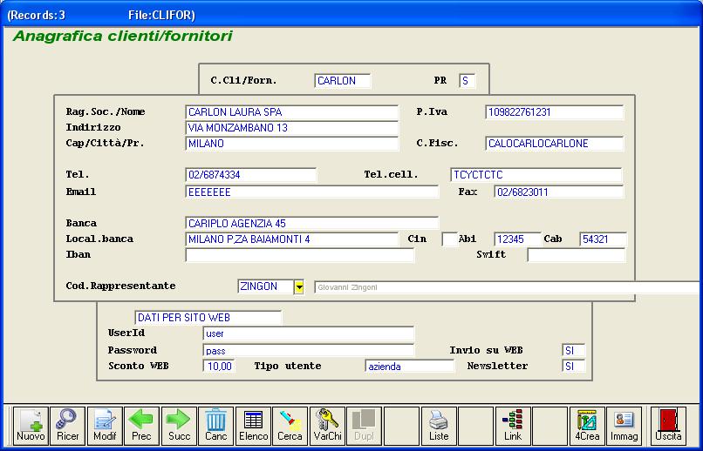This screenshot has height=451, width=703.
Task: Click the Sconto WEB label
Action: point(139,366)
